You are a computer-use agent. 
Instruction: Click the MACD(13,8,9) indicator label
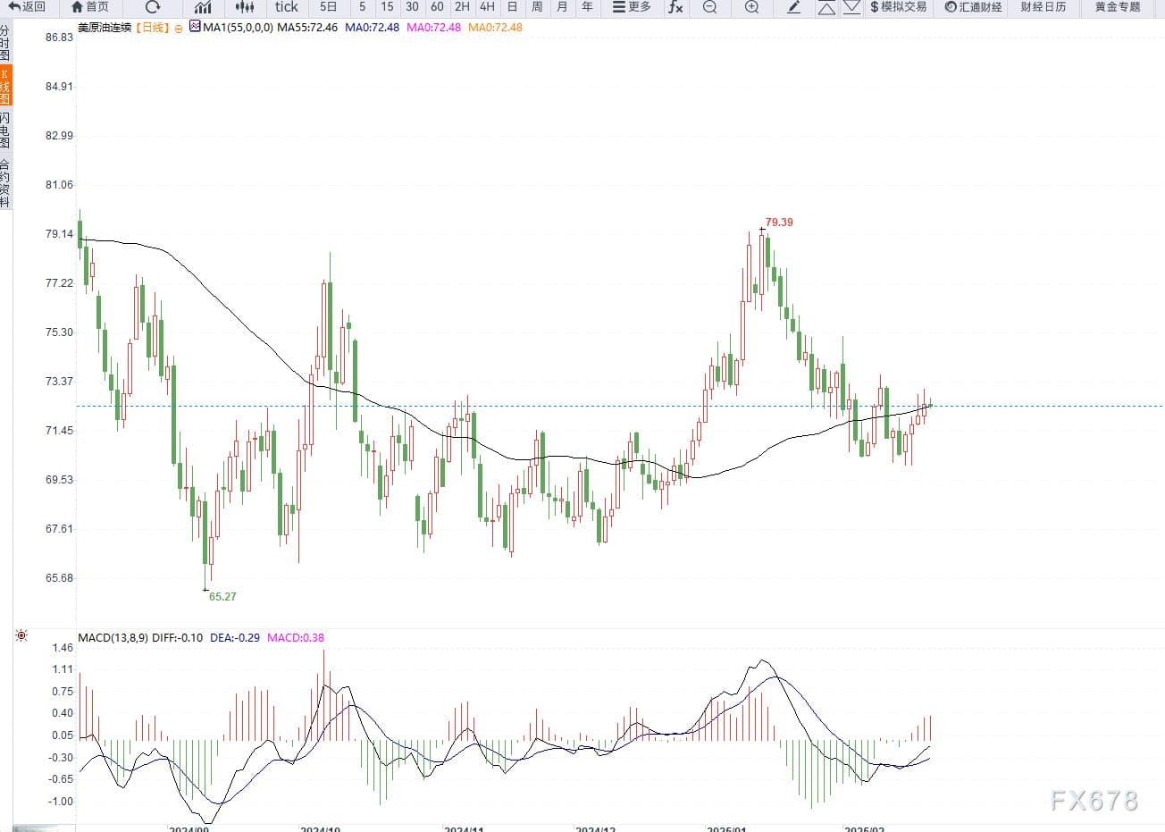pos(112,638)
